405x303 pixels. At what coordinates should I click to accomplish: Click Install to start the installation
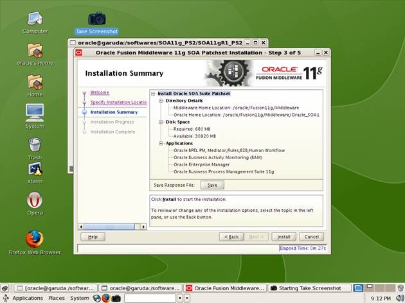[283, 237]
